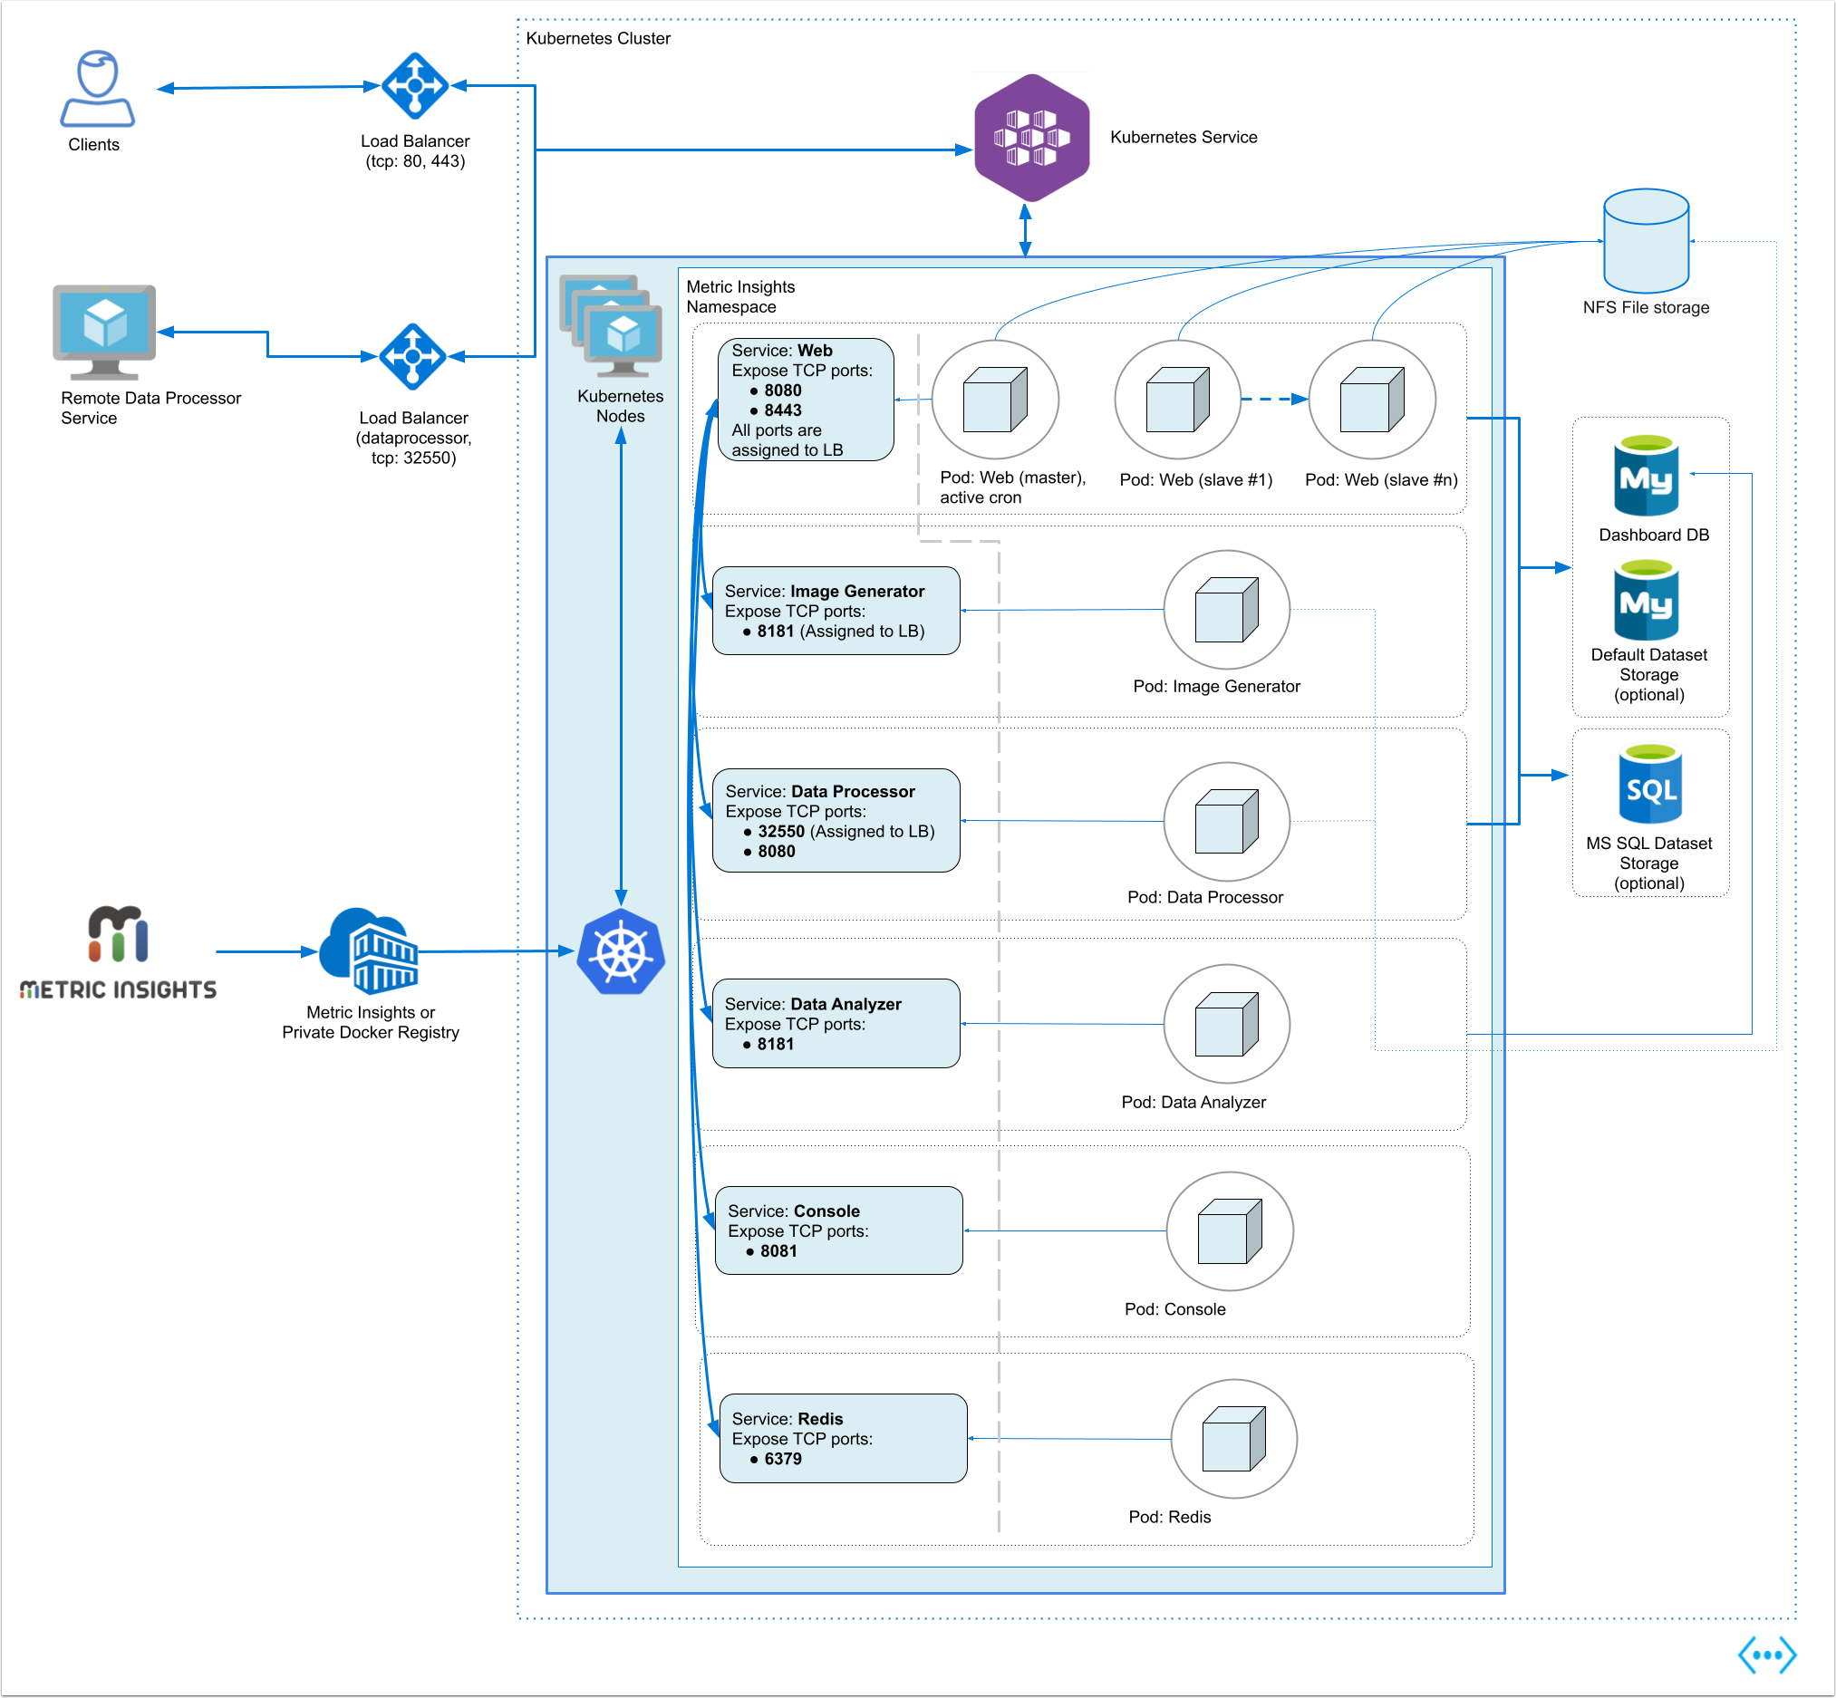Select the NFS File storage cylinder
The width and height of the screenshot is (1836, 1698).
click(1645, 241)
